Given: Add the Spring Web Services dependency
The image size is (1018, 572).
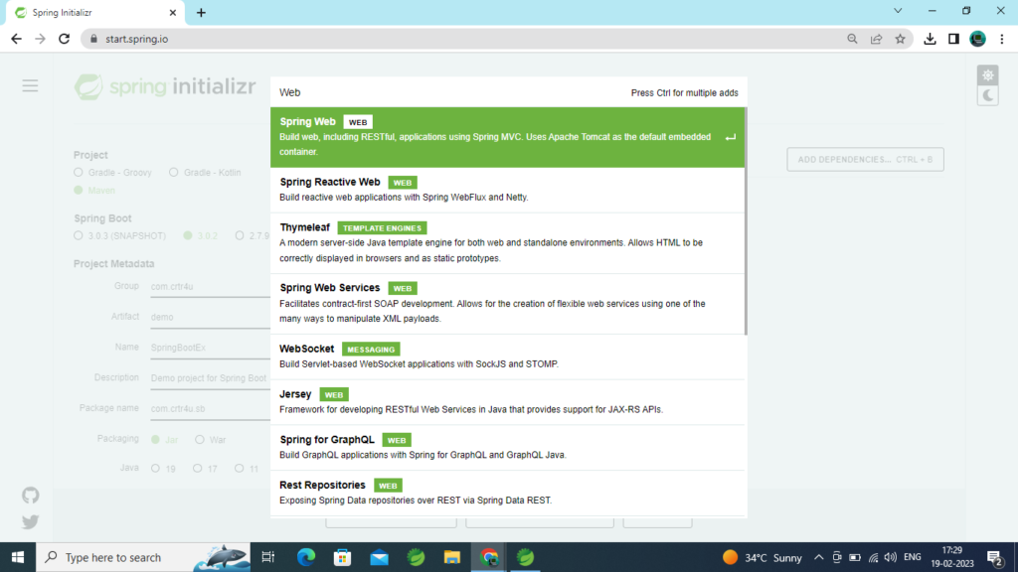Looking at the screenshot, I should [x=508, y=304].
